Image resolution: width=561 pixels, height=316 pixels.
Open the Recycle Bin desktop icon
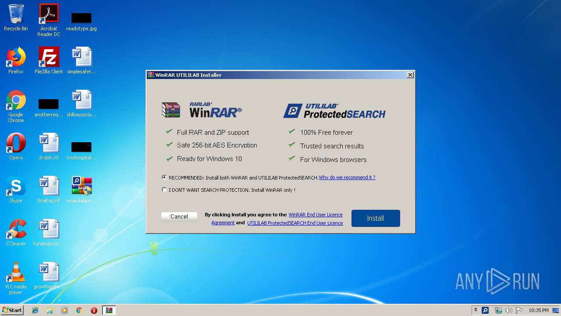tap(16, 18)
